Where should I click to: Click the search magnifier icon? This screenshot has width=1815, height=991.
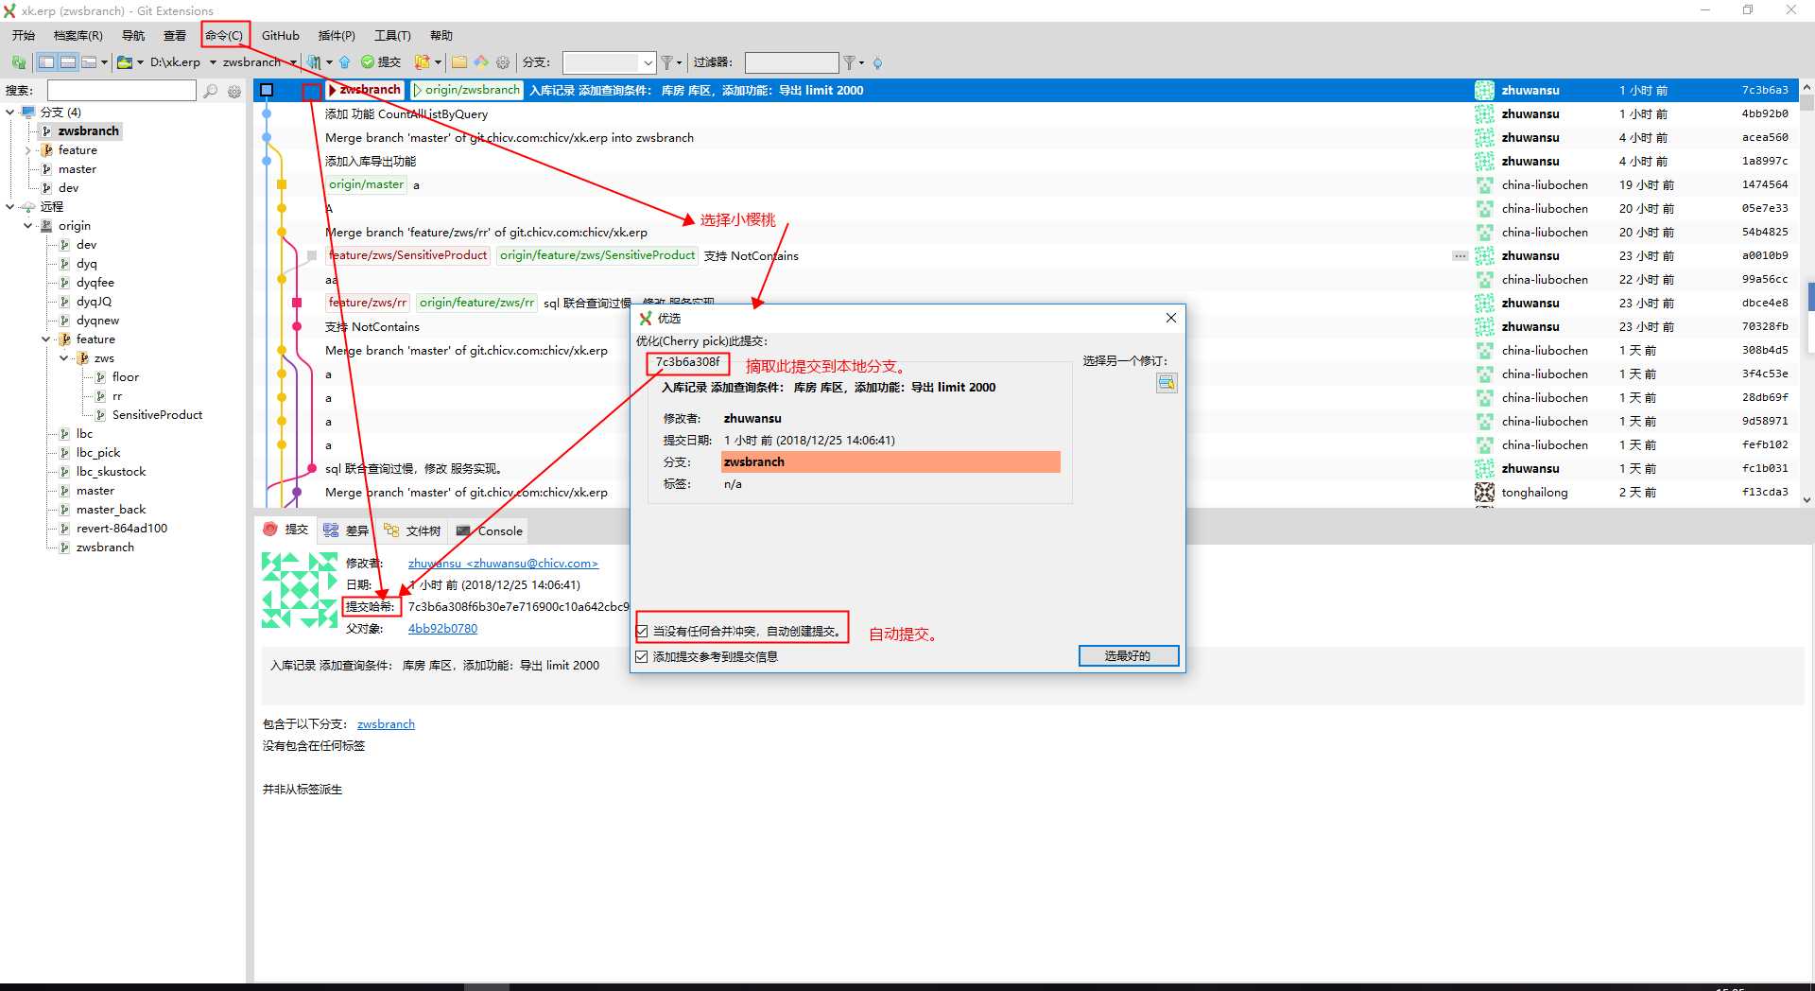(210, 91)
